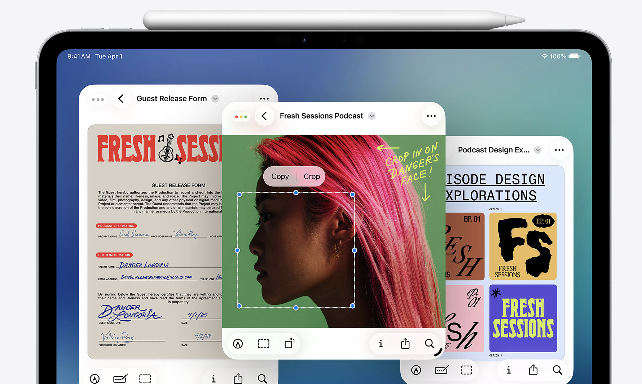
Task: Rotate the image in Fresh Sessions window
Action: tap(289, 344)
